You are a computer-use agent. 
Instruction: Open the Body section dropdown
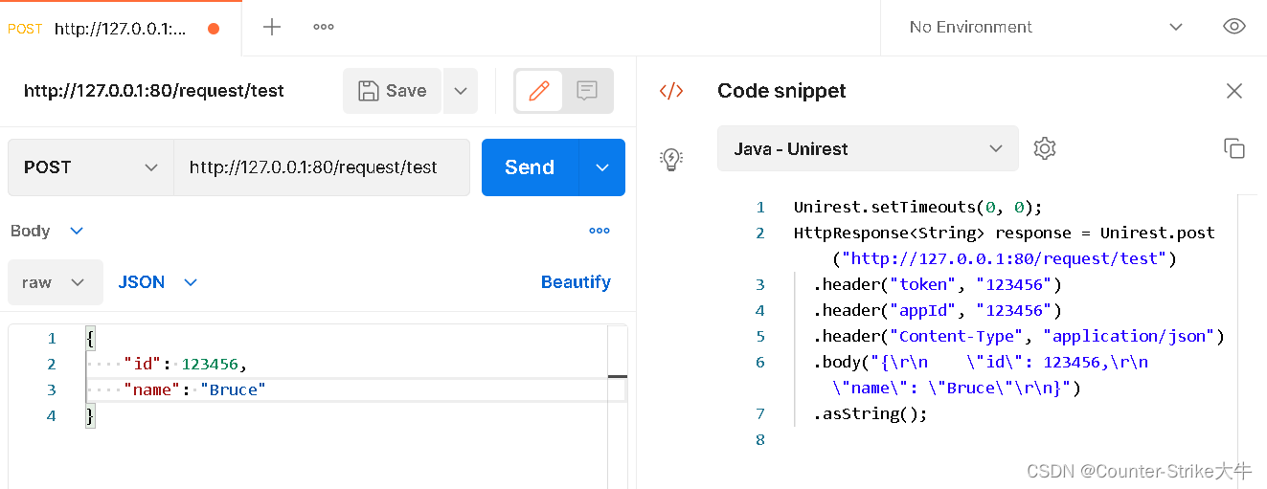(47, 231)
